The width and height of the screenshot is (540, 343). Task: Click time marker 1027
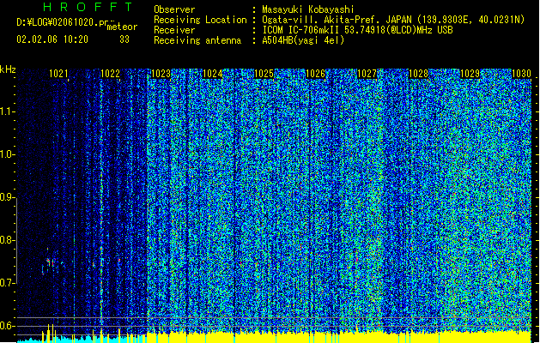point(367,74)
